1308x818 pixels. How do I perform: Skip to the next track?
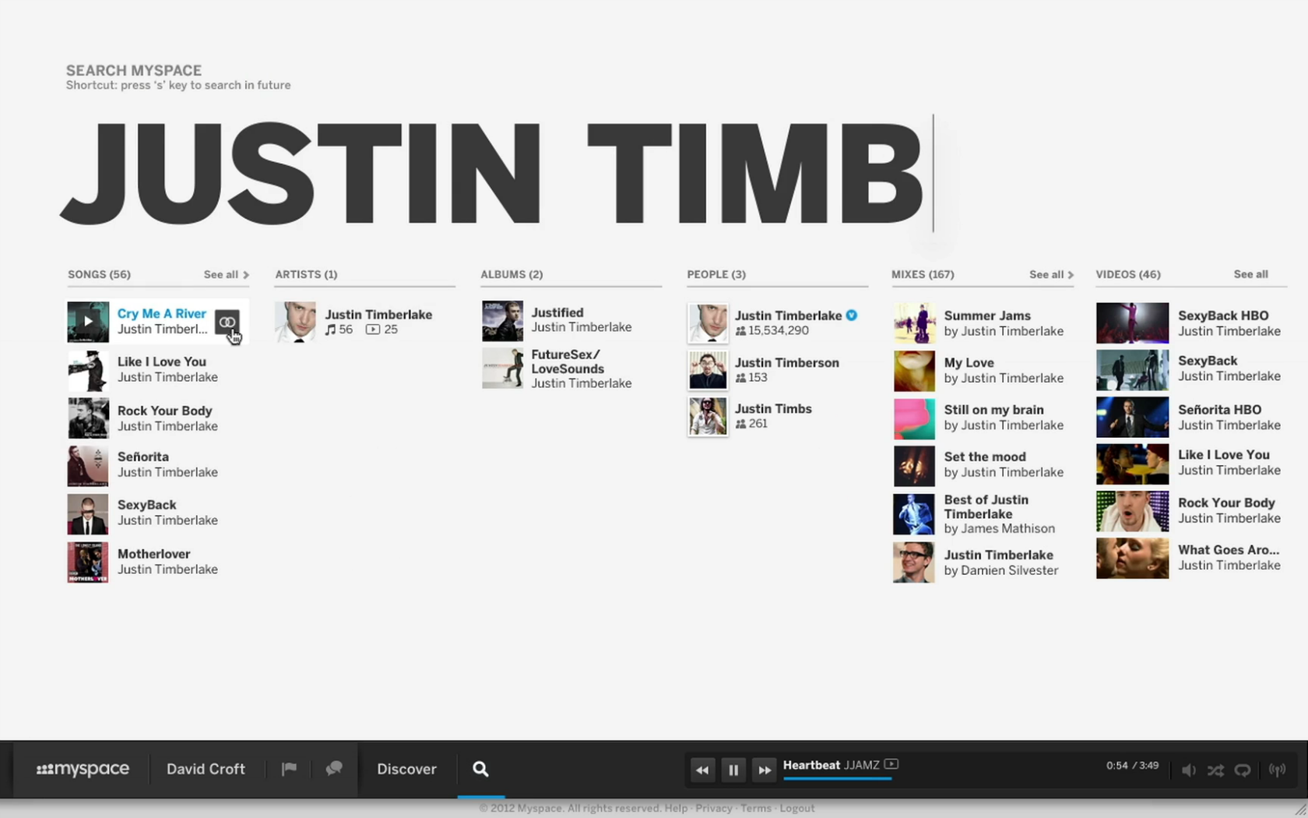click(765, 770)
